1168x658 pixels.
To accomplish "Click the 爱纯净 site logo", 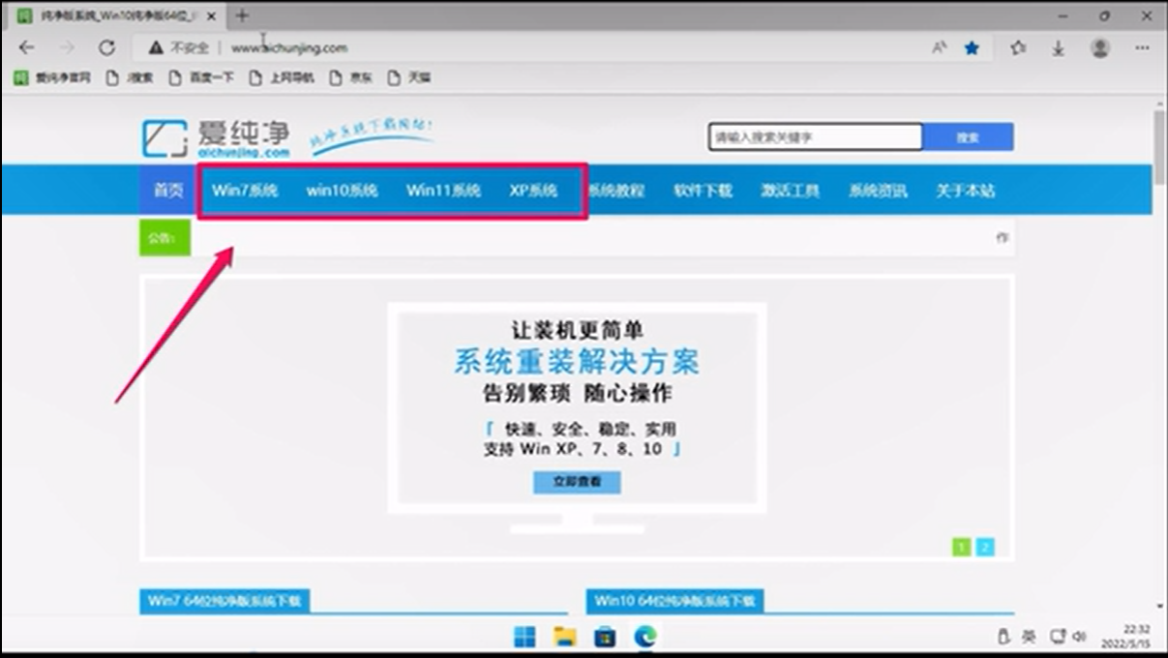I will 216,138.
